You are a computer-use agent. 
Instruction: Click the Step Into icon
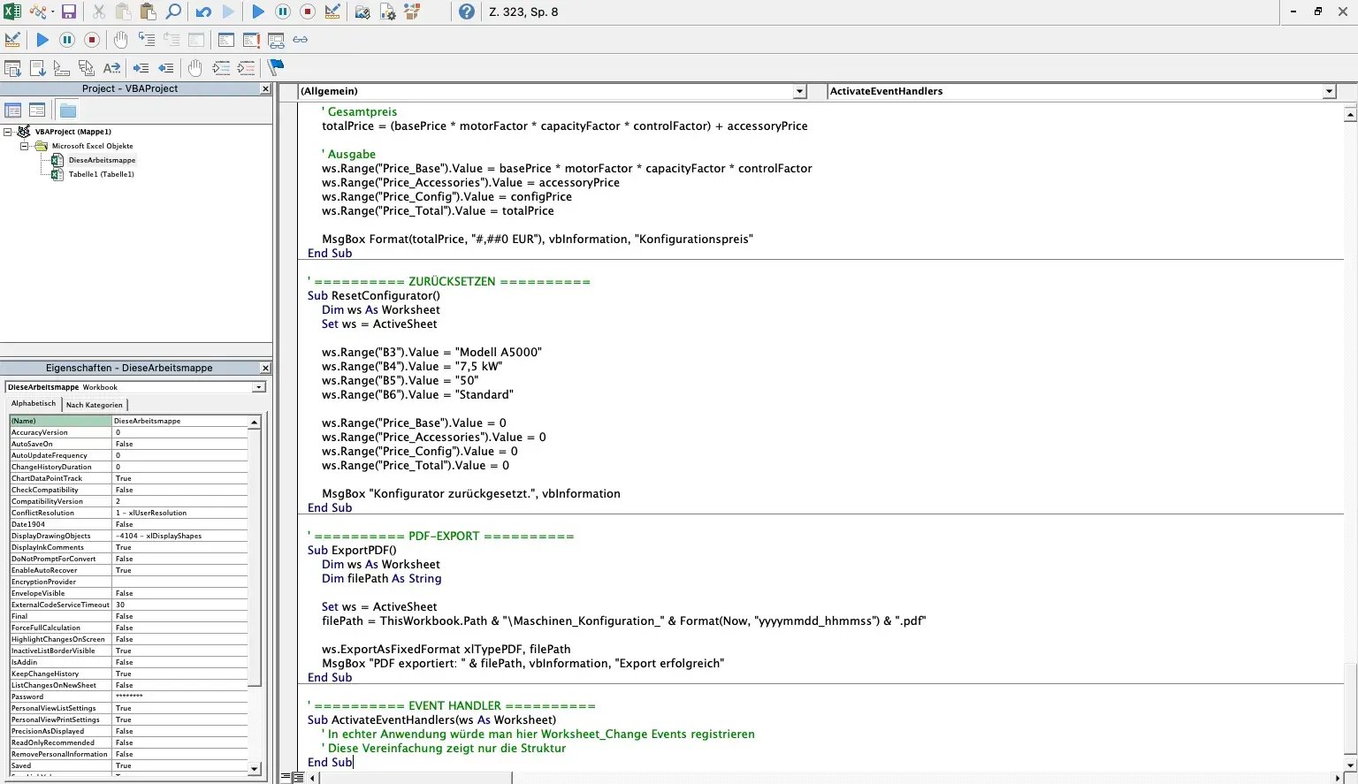coord(147,40)
